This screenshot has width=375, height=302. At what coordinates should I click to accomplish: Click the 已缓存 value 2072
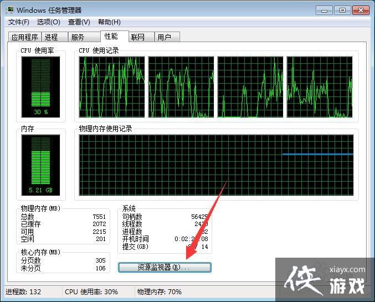click(x=99, y=224)
